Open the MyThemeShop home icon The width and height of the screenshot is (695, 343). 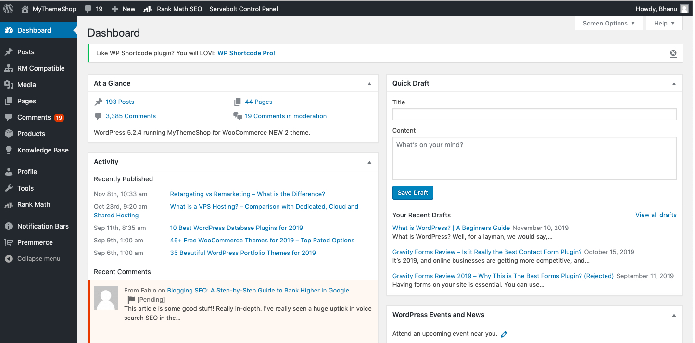point(25,9)
